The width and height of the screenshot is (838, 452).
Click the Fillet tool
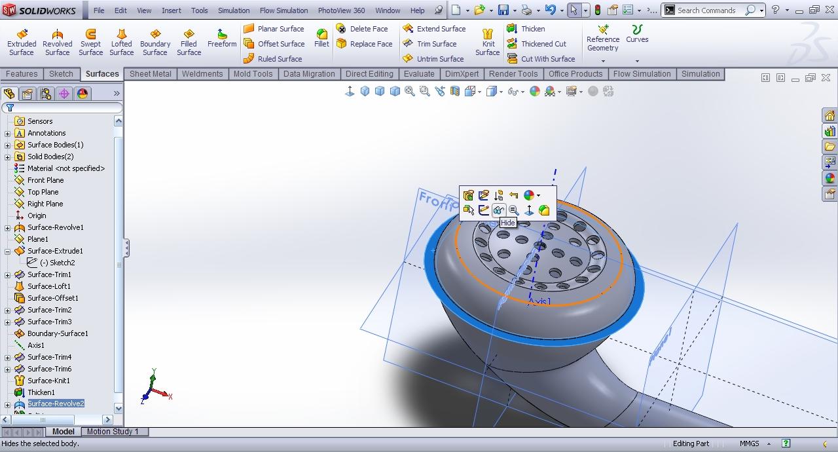click(321, 38)
